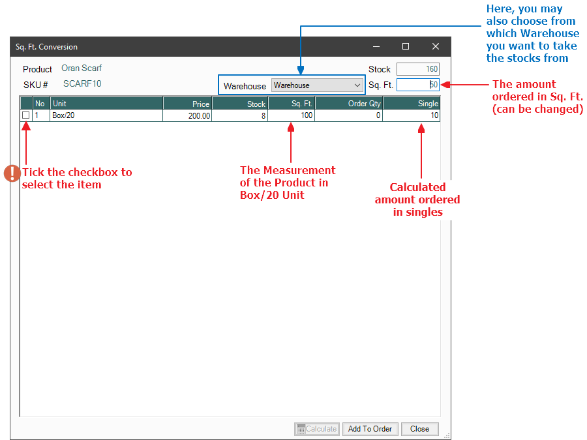587x440 pixels.
Task: Select the Order Qty cell showing 0
Action: click(x=348, y=115)
